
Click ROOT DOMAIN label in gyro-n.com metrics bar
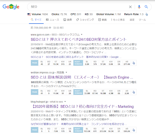78,63
